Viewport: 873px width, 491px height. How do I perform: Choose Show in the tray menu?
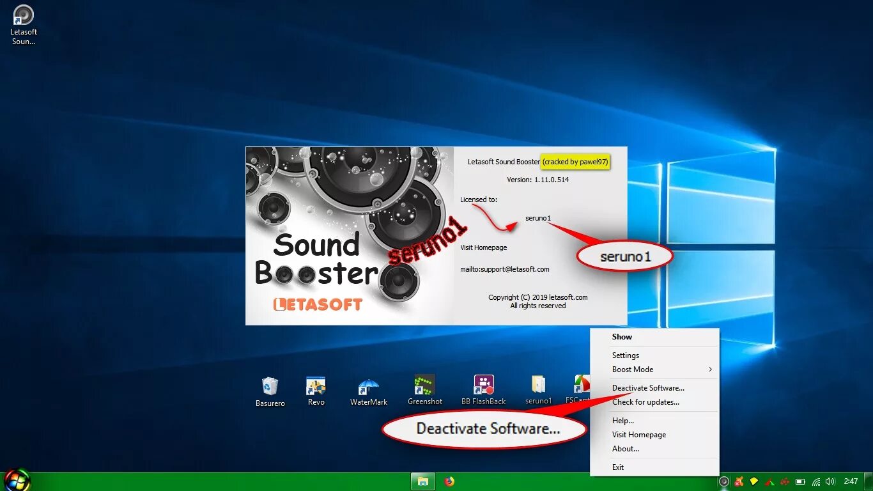click(x=654, y=337)
